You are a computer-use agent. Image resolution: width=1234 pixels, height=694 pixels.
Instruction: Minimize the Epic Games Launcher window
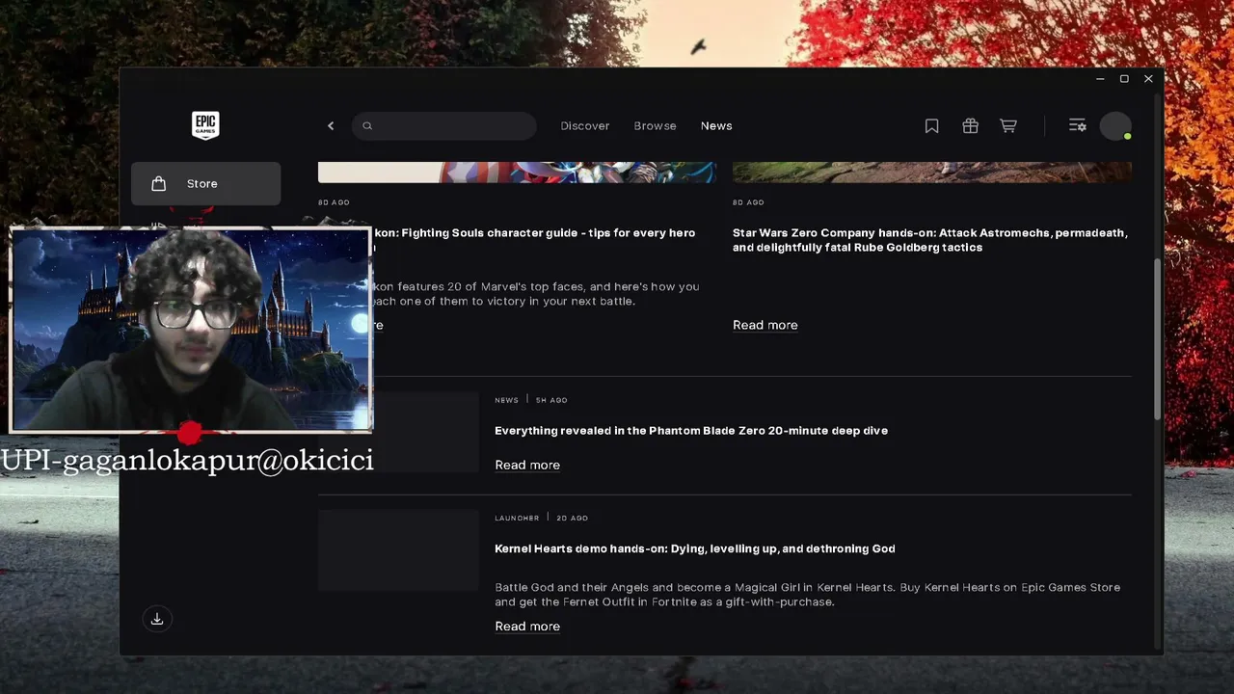pos(1100,79)
